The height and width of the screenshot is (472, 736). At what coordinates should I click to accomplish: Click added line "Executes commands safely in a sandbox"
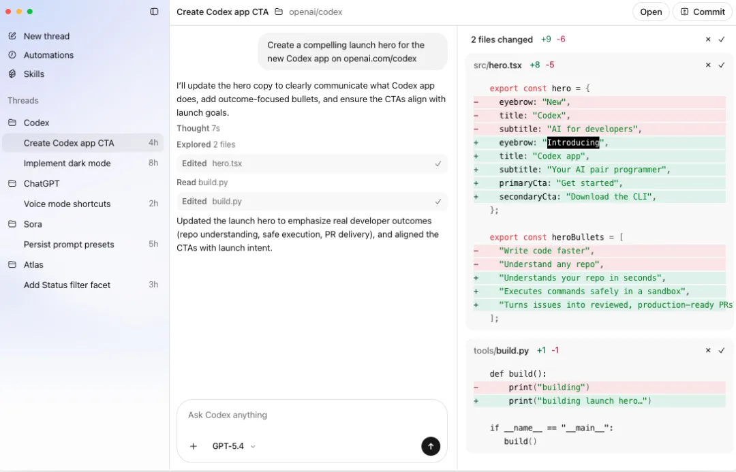(600, 292)
